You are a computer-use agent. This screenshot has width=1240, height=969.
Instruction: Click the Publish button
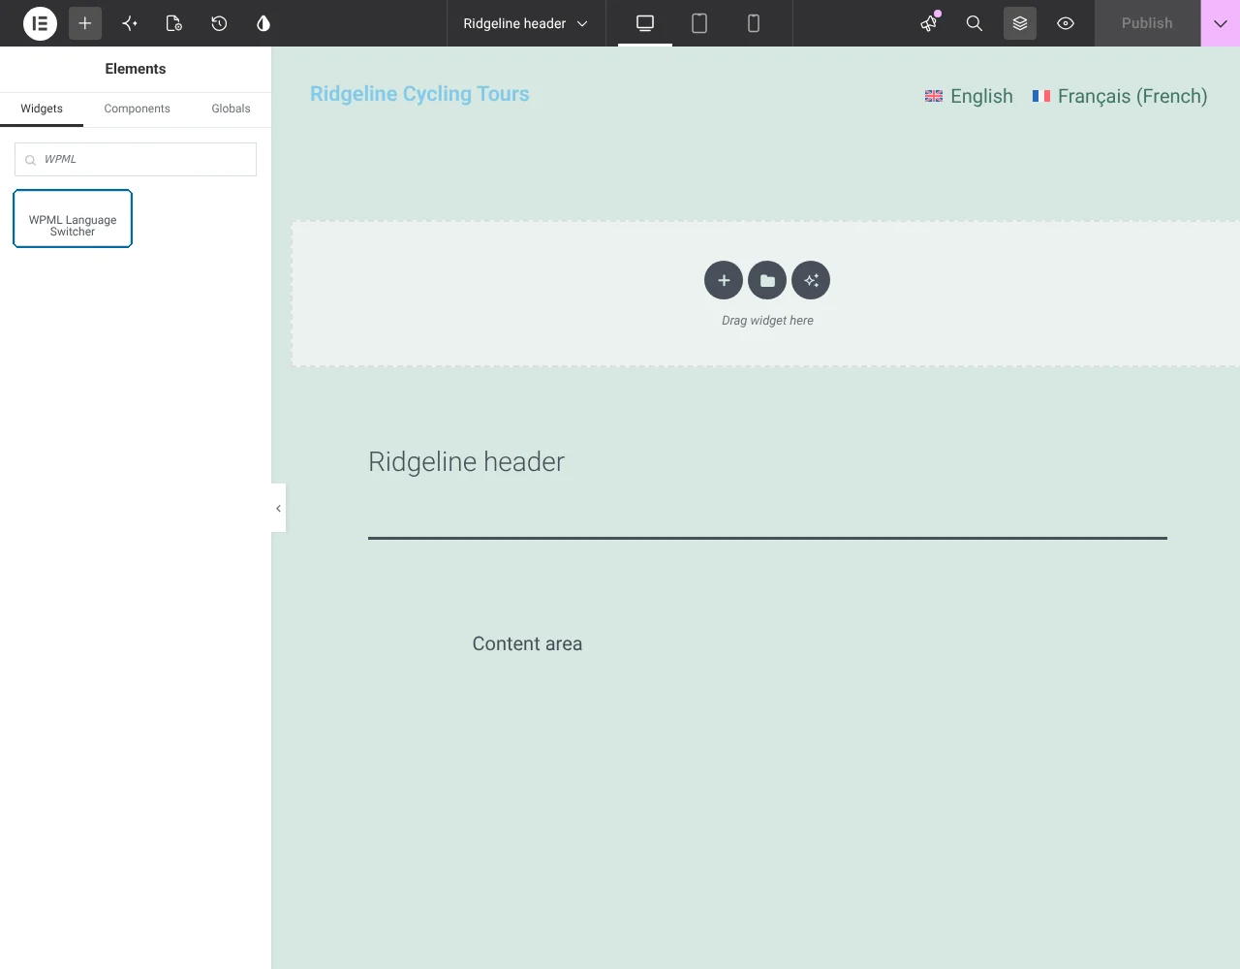pyautogui.click(x=1147, y=23)
